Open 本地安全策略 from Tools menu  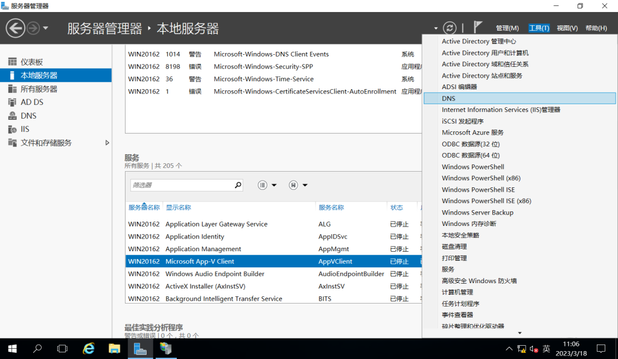pyautogui.click(x=520, y=235)
